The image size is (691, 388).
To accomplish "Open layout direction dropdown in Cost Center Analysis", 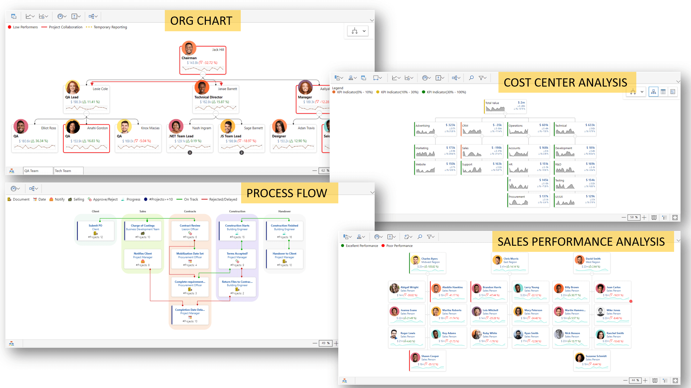I will (x=636, y=92).
